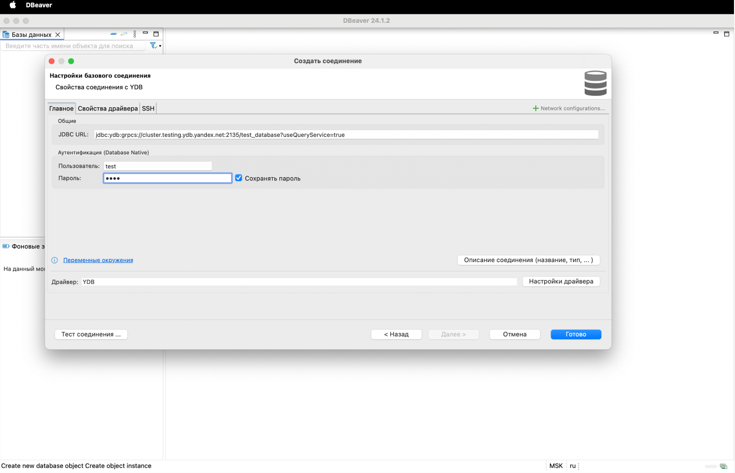Expand the filter dropdown arrow
The width and height of the screenshot is (735, 473).
point(160,46)
